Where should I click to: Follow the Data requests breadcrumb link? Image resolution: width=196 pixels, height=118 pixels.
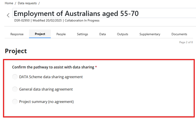pos(27,3)
